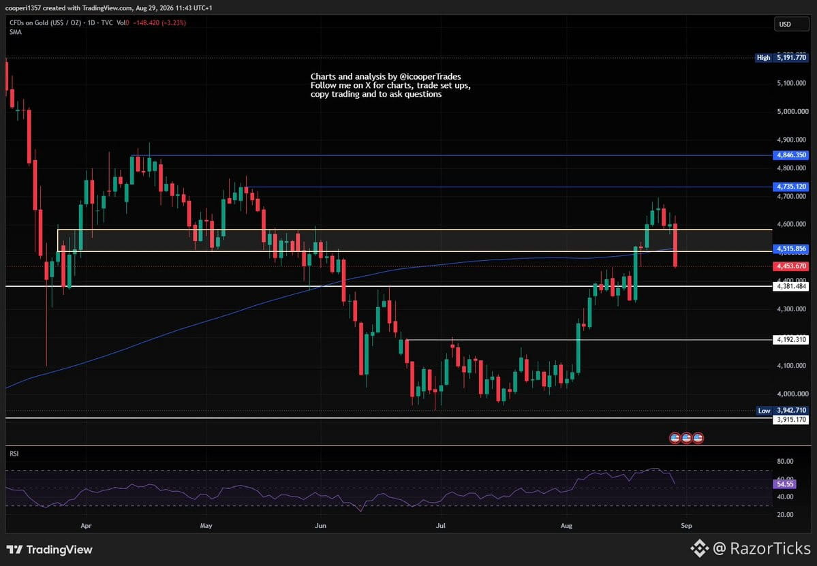Click the RSI pane label
The width and height of the screenshot is (817, 566).
pyautogui.click(x=14, y=454)
